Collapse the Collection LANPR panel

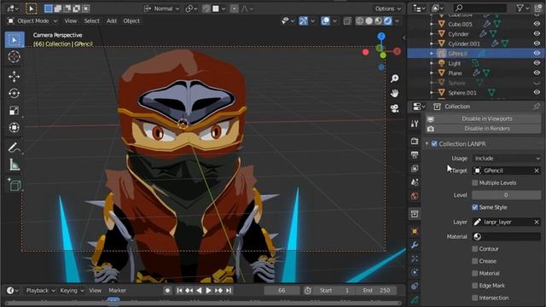point(427,144)
